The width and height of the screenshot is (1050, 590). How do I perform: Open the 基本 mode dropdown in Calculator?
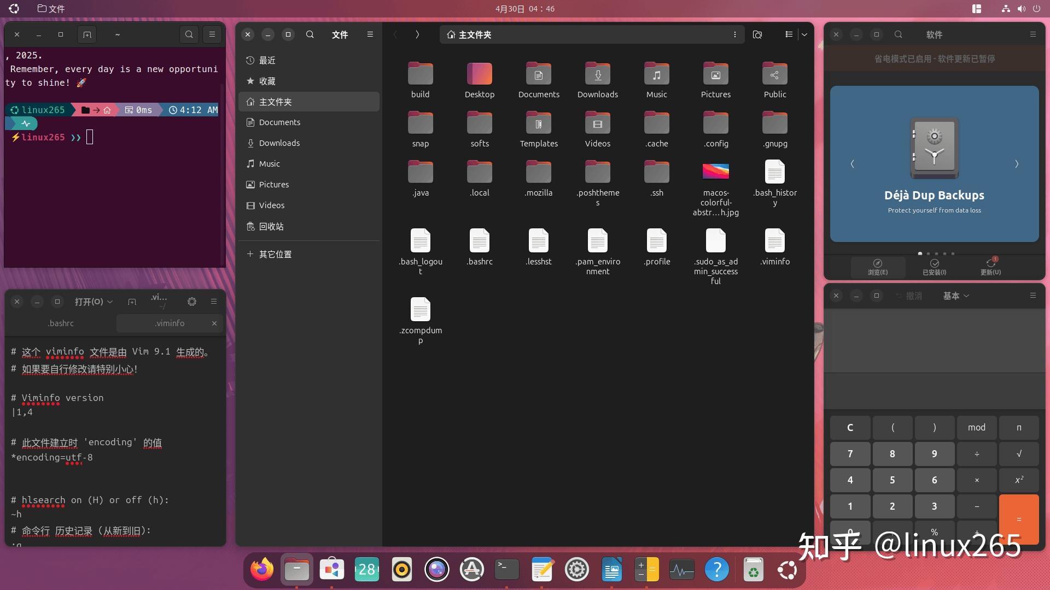[x=955, y=296]
